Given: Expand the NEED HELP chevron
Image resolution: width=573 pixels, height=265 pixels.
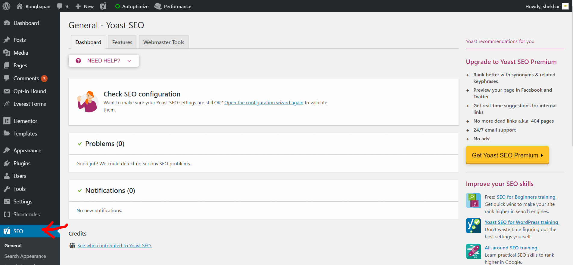Looking at the screenshot, I should click(x=129, y=61).
